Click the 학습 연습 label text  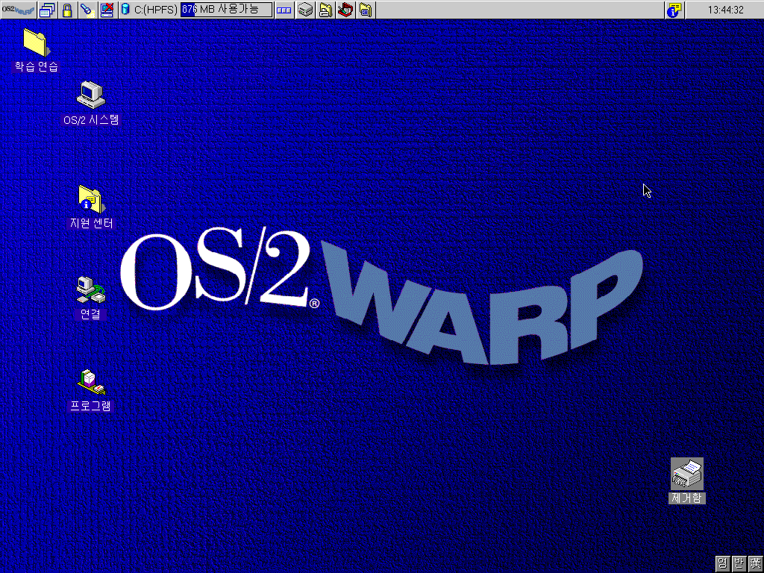point(36,66)
